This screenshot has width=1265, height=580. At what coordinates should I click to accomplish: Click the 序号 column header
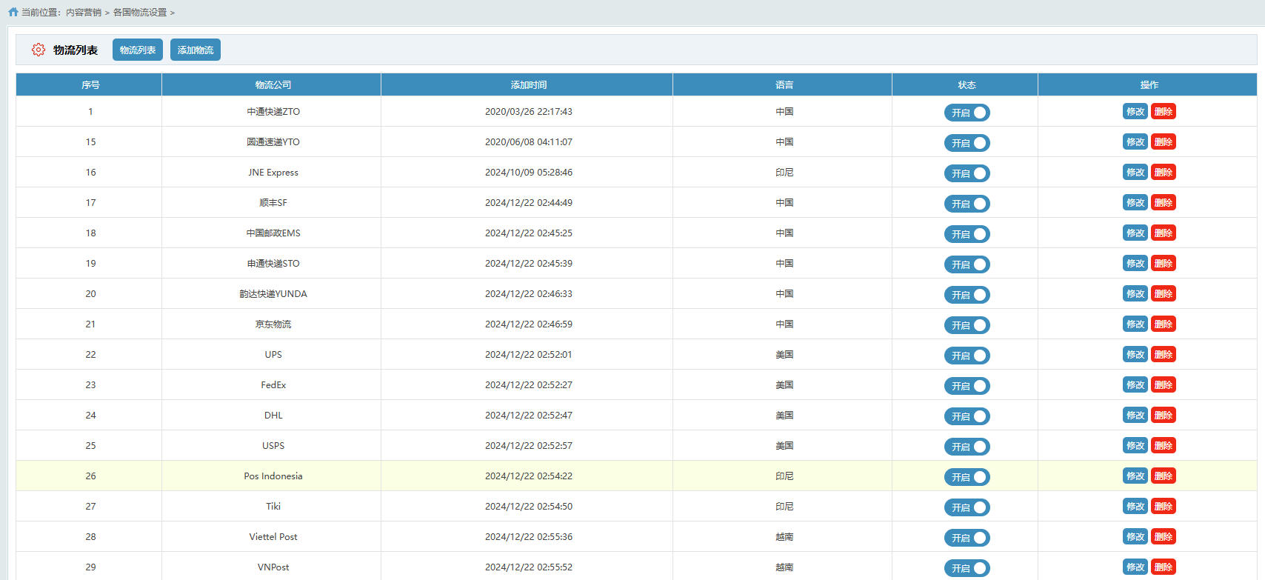coord(89,84)
